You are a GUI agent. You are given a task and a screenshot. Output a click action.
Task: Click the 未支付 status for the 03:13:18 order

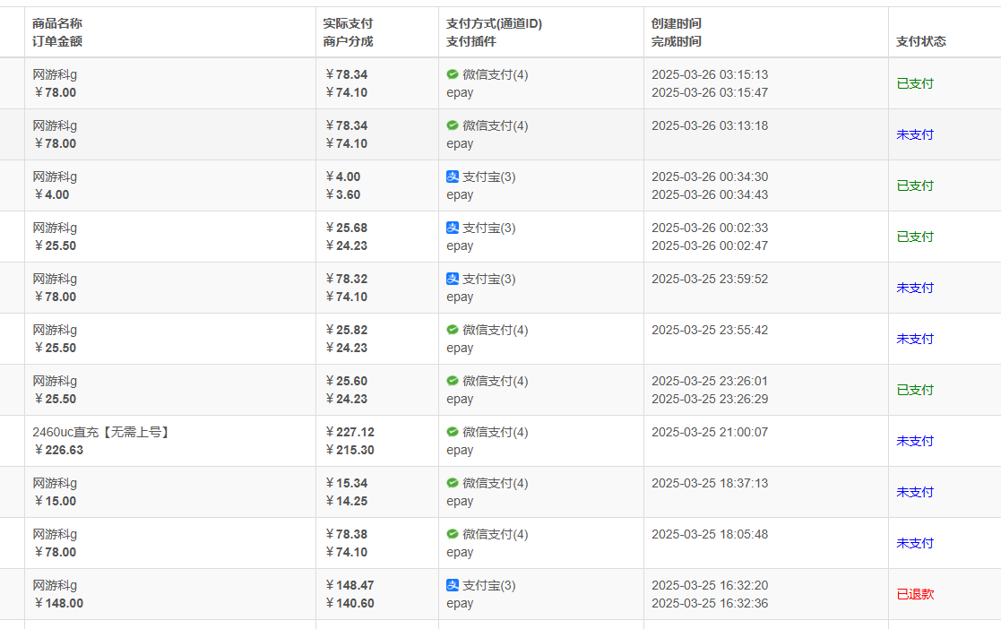(915, 135)
